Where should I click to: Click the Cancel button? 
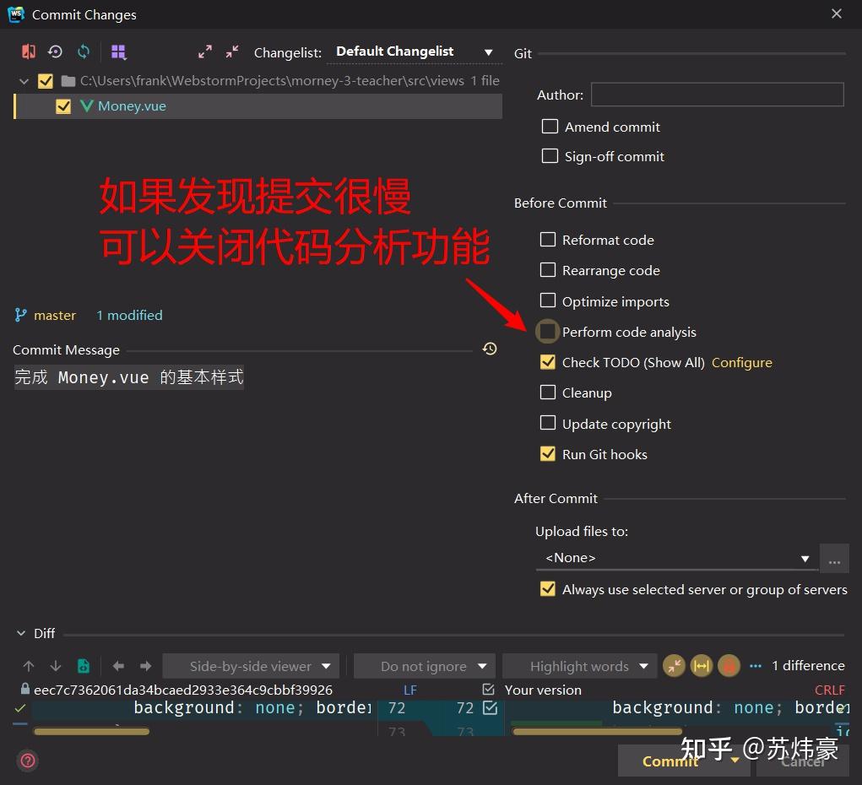click(x=803, y=761)
